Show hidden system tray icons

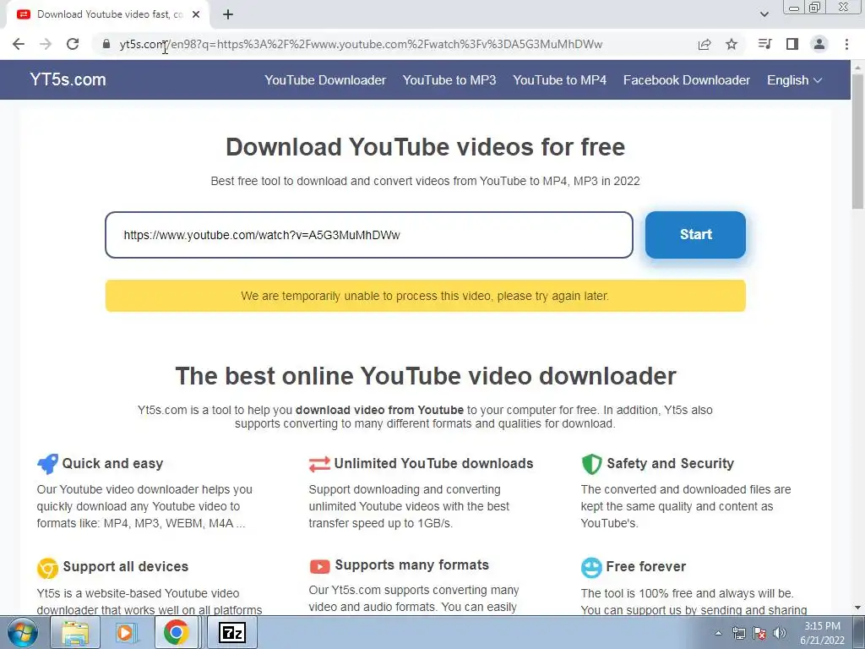point(718,633)
